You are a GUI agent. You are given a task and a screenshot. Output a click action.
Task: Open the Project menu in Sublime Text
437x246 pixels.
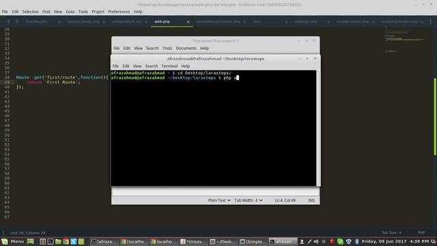[x=98, y=12]
